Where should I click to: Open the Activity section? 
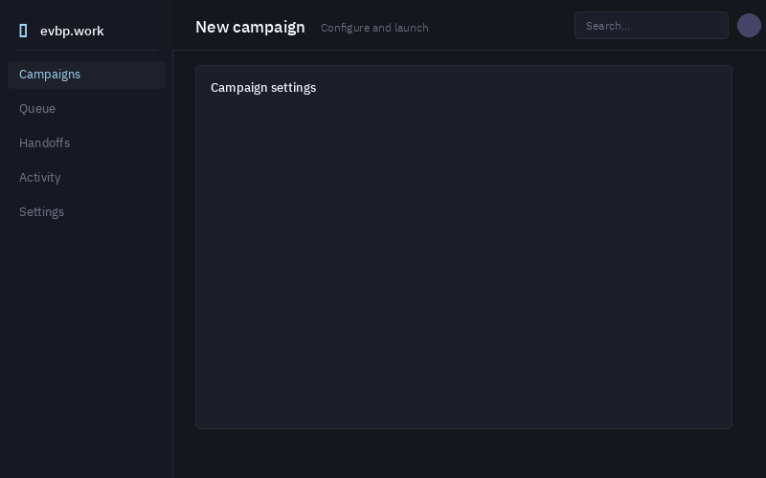pyautogui.click(x=86, y=178)
